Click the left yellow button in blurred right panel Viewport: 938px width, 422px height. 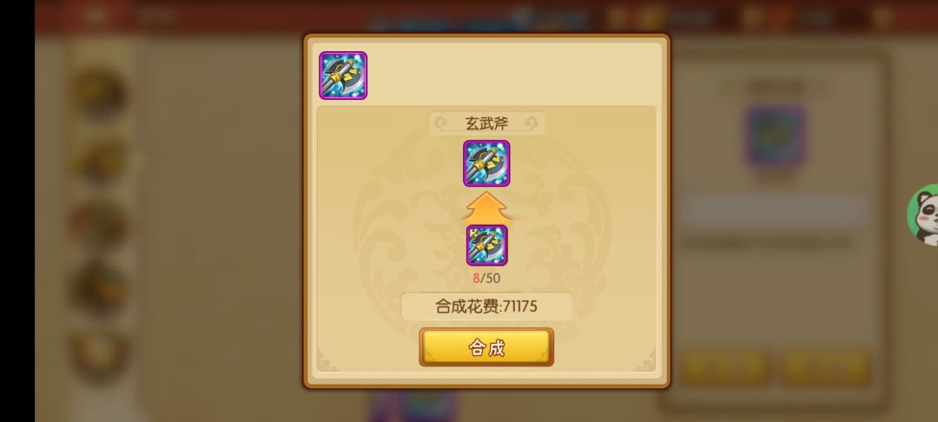[x=725, y=367]
